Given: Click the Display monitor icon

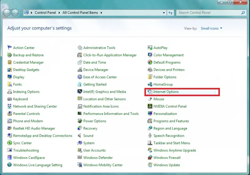Looking at the screenshot, I should [x=10, y=77].
